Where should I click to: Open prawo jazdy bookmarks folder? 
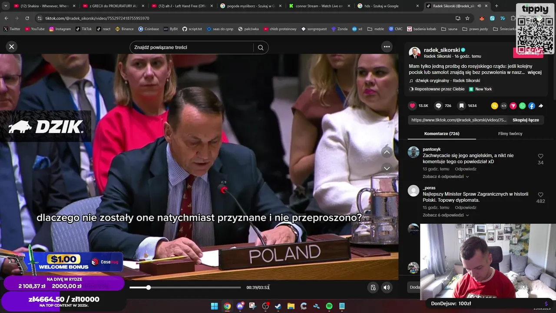[475, 29]
